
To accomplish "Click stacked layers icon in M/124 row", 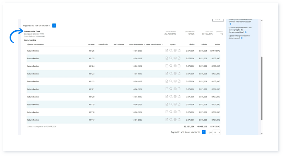I will tap(175, 66).
